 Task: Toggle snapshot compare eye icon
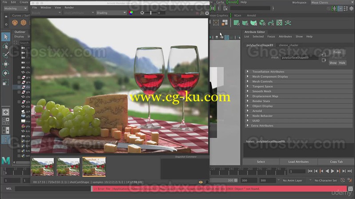(201, 182)
